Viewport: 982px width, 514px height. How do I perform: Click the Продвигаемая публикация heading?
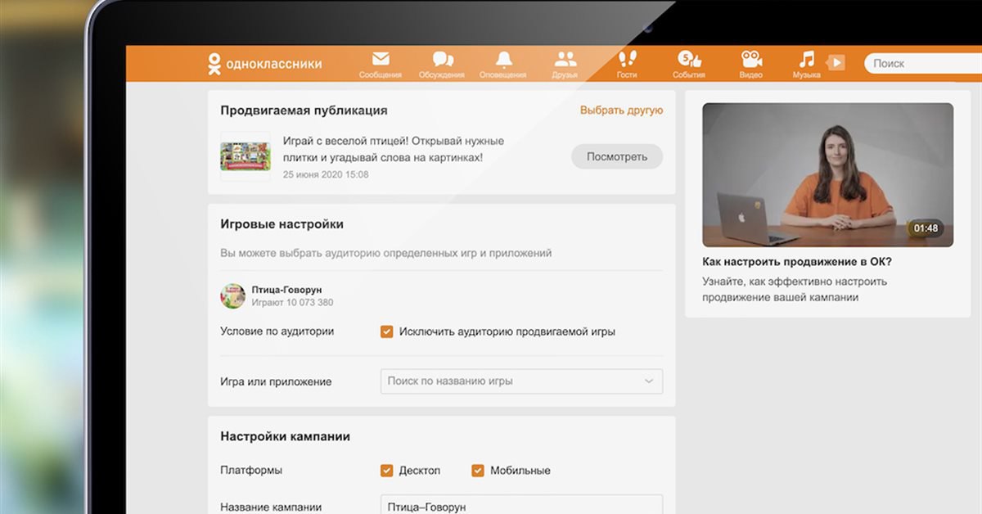coord(304,110)
